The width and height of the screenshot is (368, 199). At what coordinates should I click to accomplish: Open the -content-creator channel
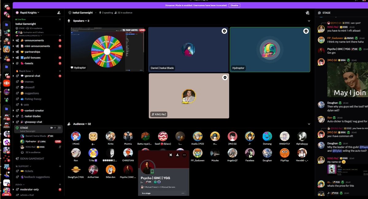pos(38,110)
